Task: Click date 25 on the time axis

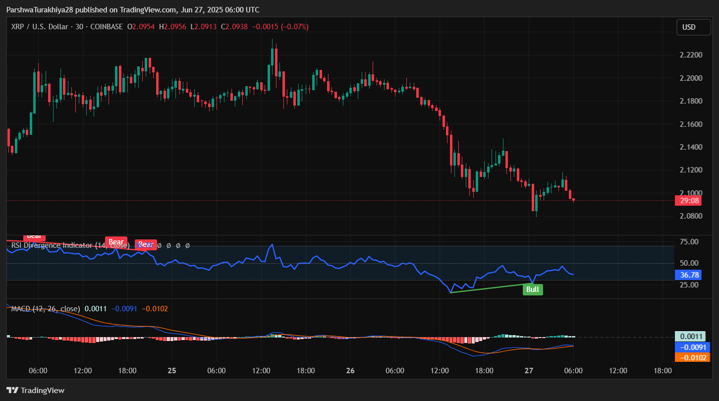Action: (x=172, y=371)
